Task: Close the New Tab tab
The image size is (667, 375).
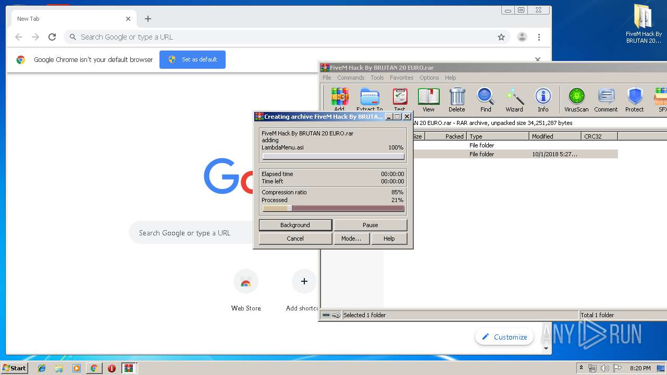Action: (128, 19)
